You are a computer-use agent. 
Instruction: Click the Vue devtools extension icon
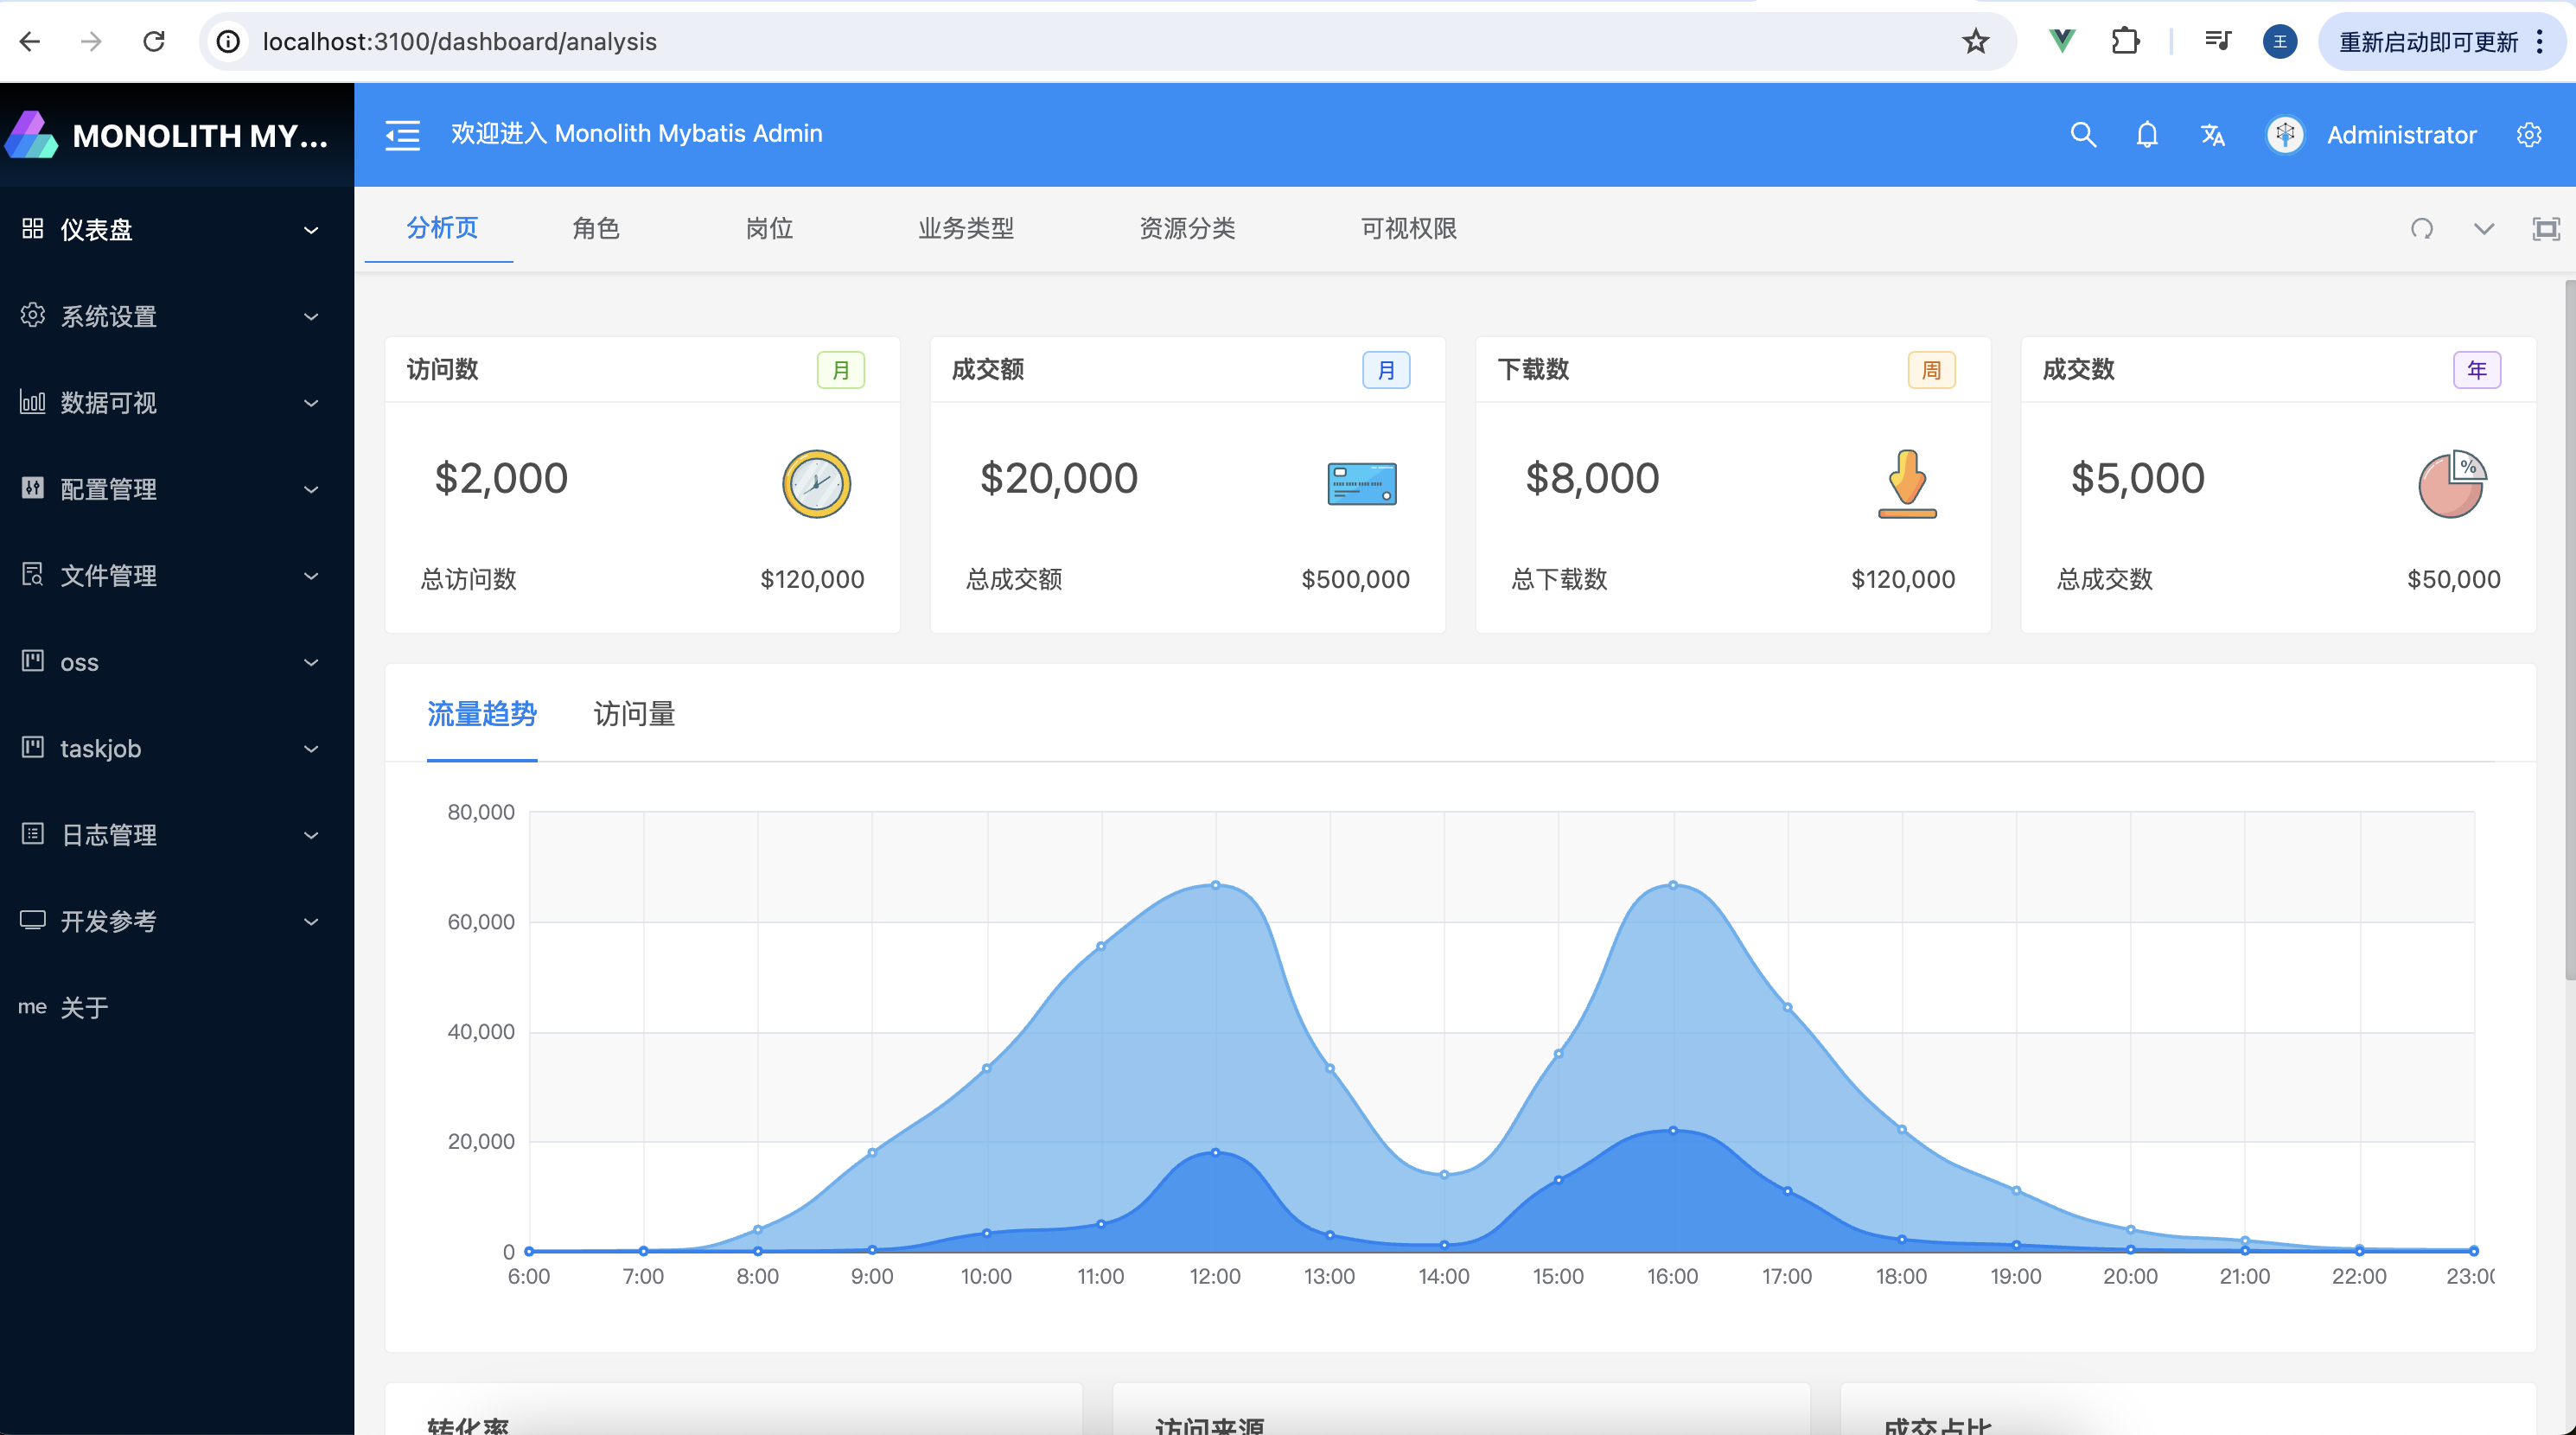point(2062,41)
